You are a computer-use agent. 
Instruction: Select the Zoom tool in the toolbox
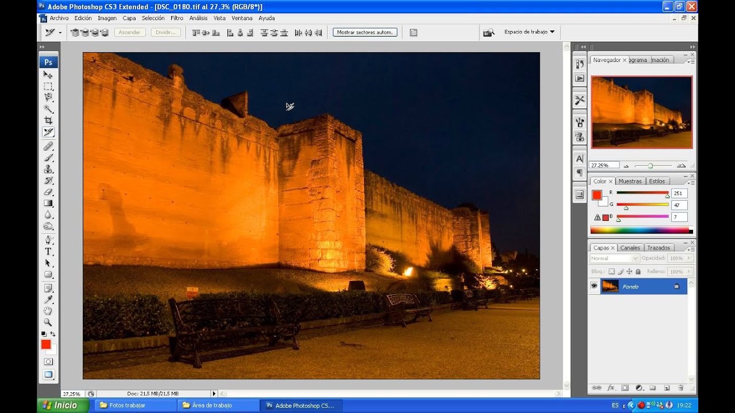48,322
